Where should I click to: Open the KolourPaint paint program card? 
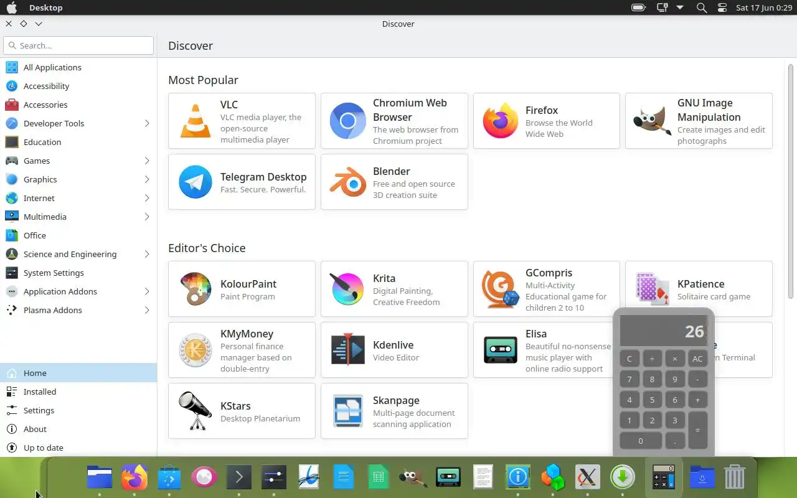tap(242, 289)
